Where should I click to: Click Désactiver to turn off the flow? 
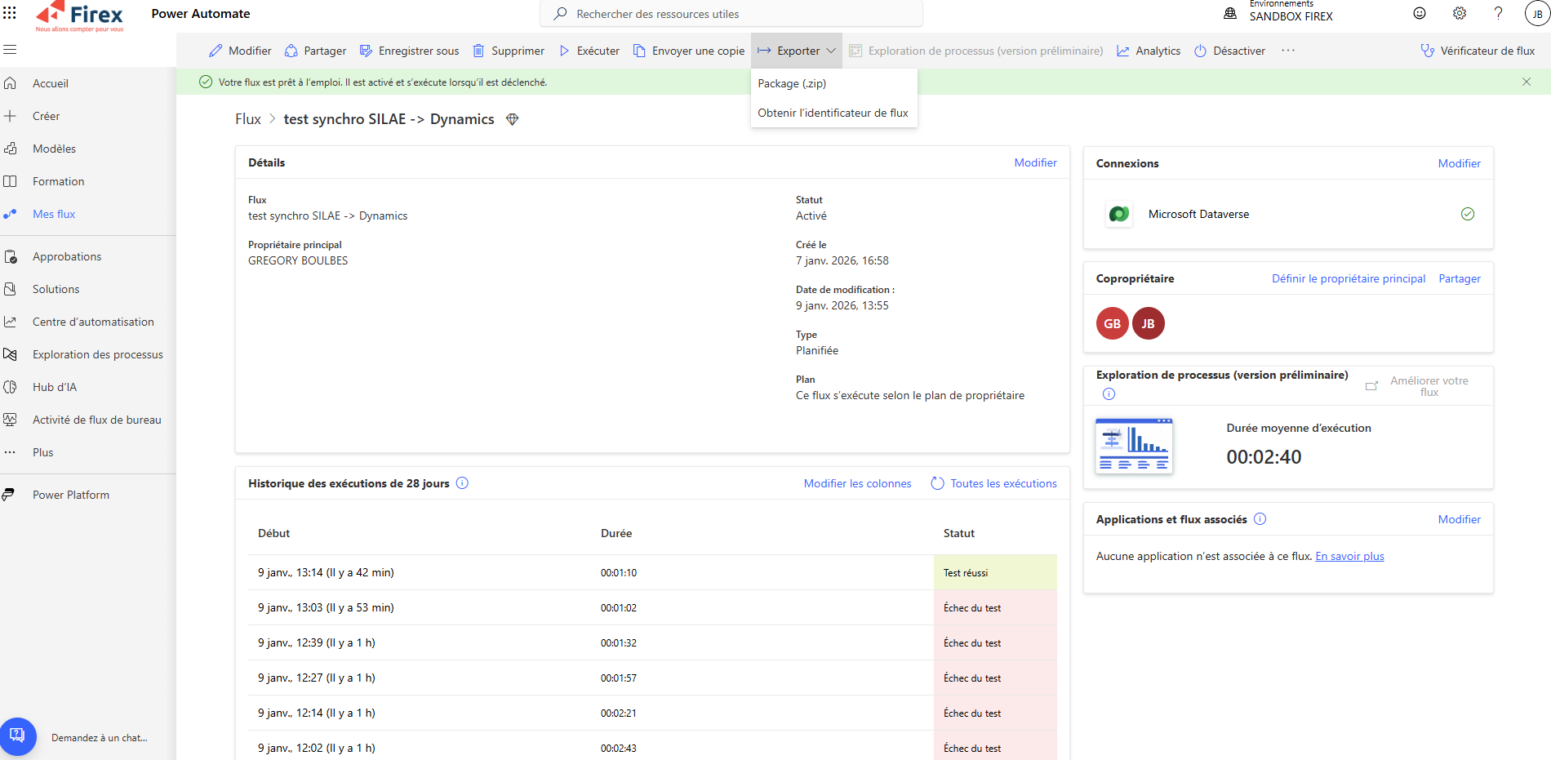[x=1229, y=51]
